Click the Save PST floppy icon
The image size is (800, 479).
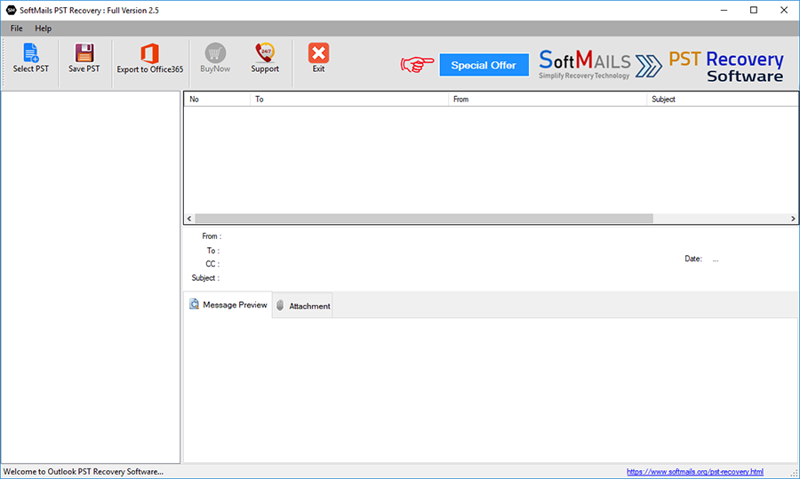tap(84, 53)
